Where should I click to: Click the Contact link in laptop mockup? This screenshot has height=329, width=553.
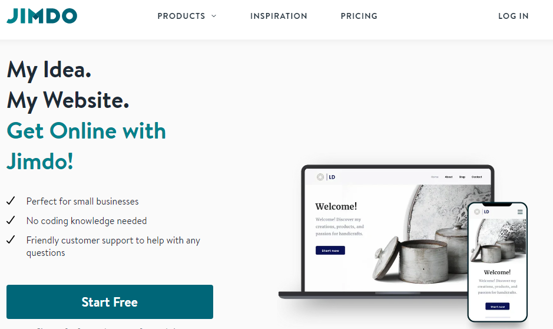point(477,177)
